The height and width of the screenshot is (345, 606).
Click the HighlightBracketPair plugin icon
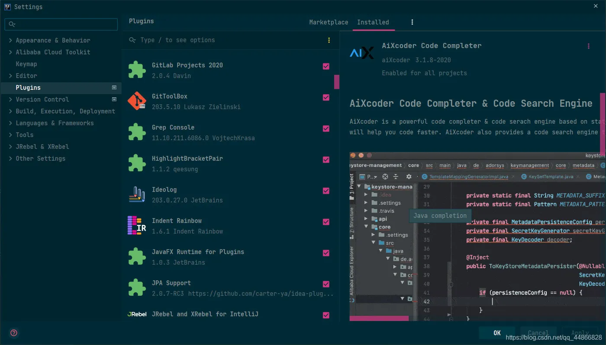coord(137,163)
